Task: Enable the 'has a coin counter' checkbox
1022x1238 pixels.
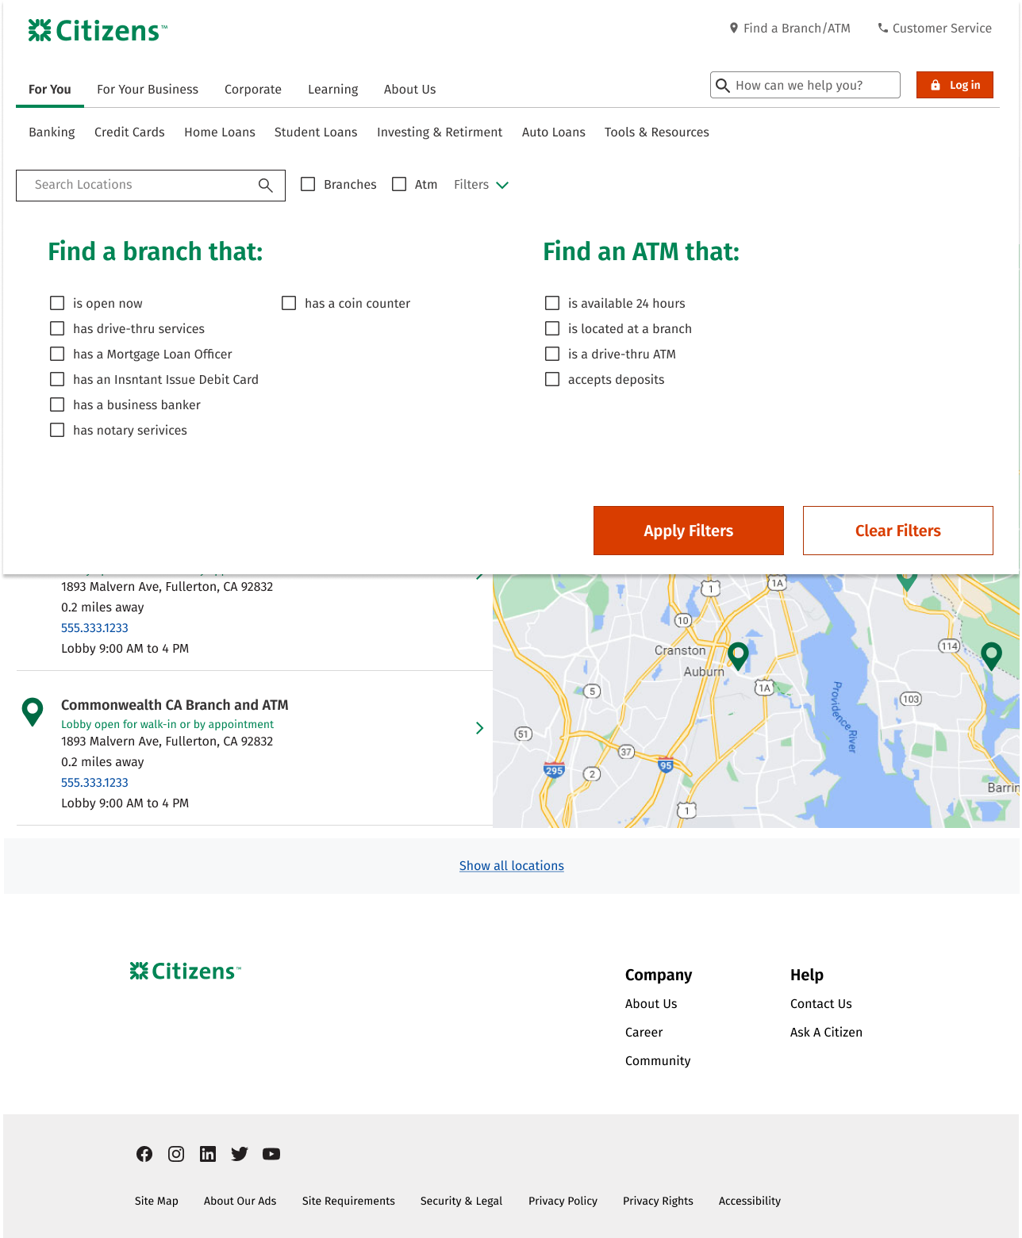Action: (289, 303)
